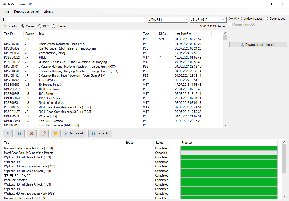289x201 pixels.
Task: Select the Battle Arena Toshinden 2 Plus (PSX) row
Action: (113, 44)
